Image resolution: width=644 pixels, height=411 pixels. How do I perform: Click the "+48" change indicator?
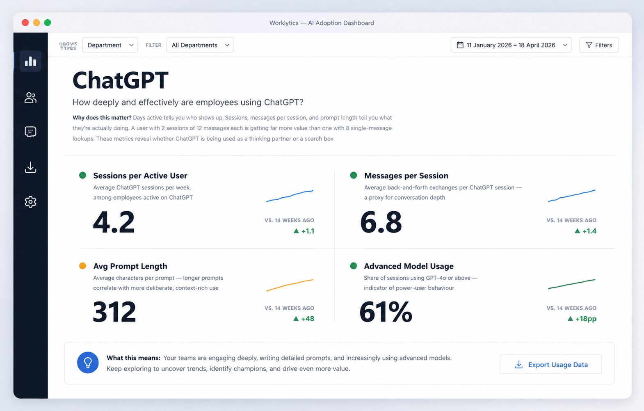[x=304, y=319]
